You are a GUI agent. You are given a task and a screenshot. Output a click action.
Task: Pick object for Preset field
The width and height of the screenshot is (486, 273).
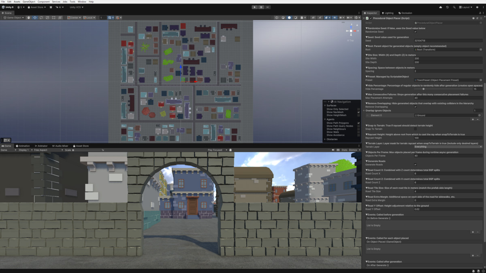pyautogui.click(x=481, y=80)
